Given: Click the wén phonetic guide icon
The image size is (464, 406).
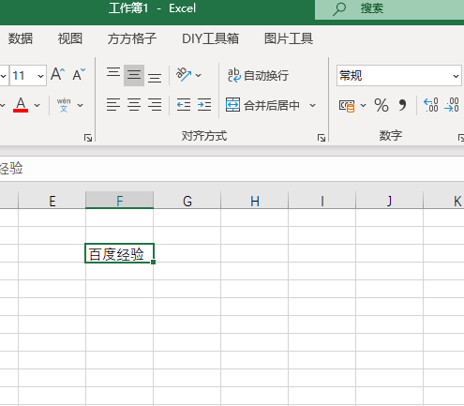Looking at the screenshot, I should (64, 105).
